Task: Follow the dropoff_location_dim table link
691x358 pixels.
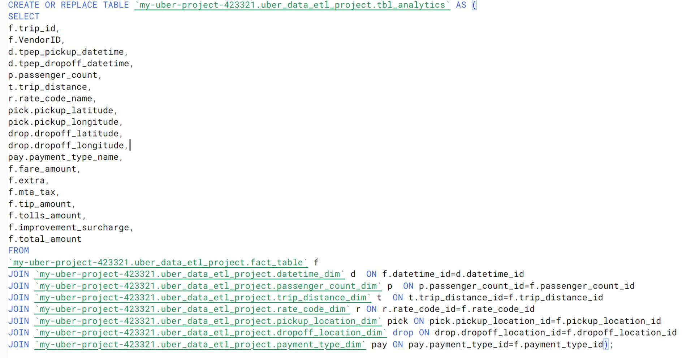Action: click(211, 333)
